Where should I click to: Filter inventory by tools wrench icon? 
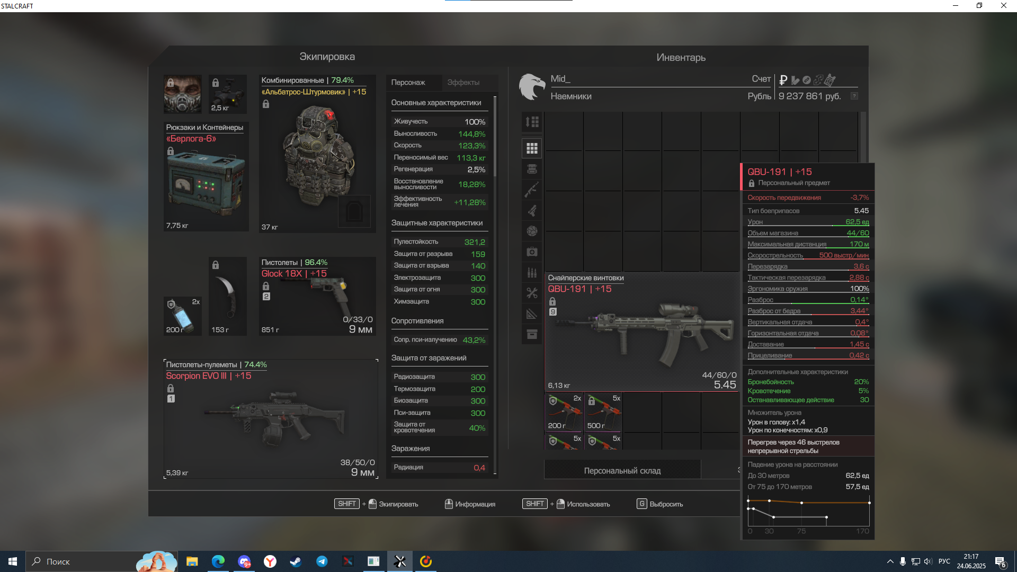[532, 293]
